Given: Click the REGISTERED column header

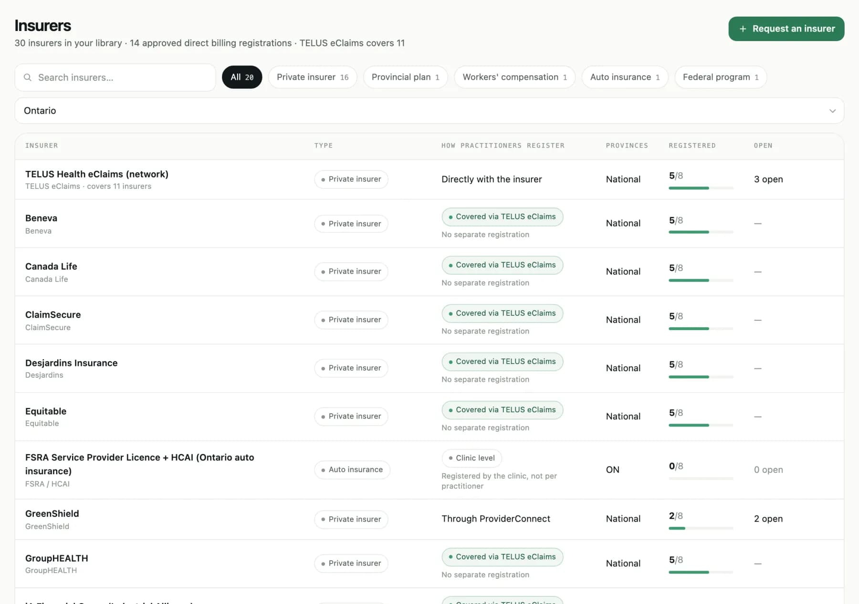Looking at the screenshot, I should click(x=692, y=146).
